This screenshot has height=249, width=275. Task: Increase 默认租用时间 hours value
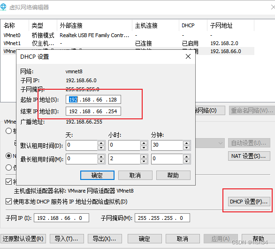tap(144, 143)
